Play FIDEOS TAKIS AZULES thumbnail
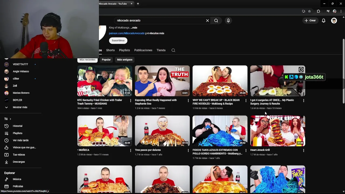Screen dimensions: 345x194 point(220,131)
